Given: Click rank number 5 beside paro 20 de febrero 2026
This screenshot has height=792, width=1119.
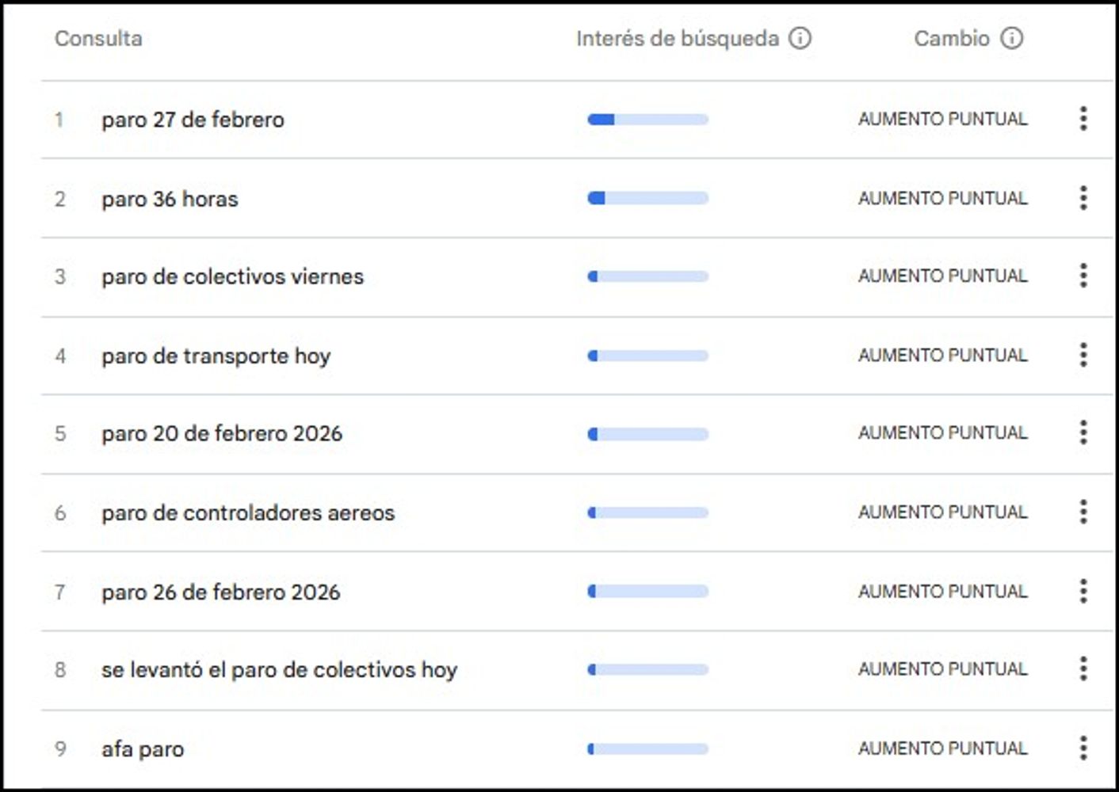Looking at the screenshot, I should [x=60, y=433].
